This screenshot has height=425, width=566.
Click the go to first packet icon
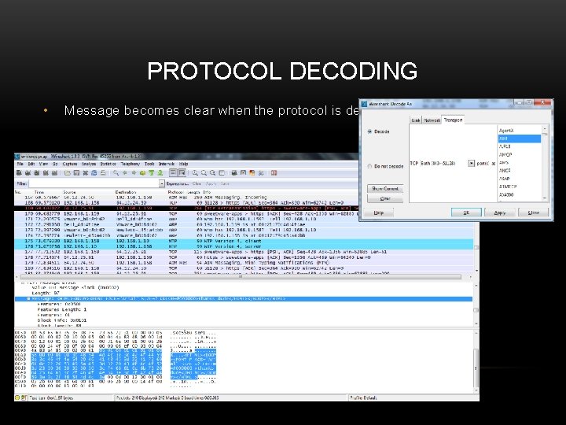[x=151, y=173]
